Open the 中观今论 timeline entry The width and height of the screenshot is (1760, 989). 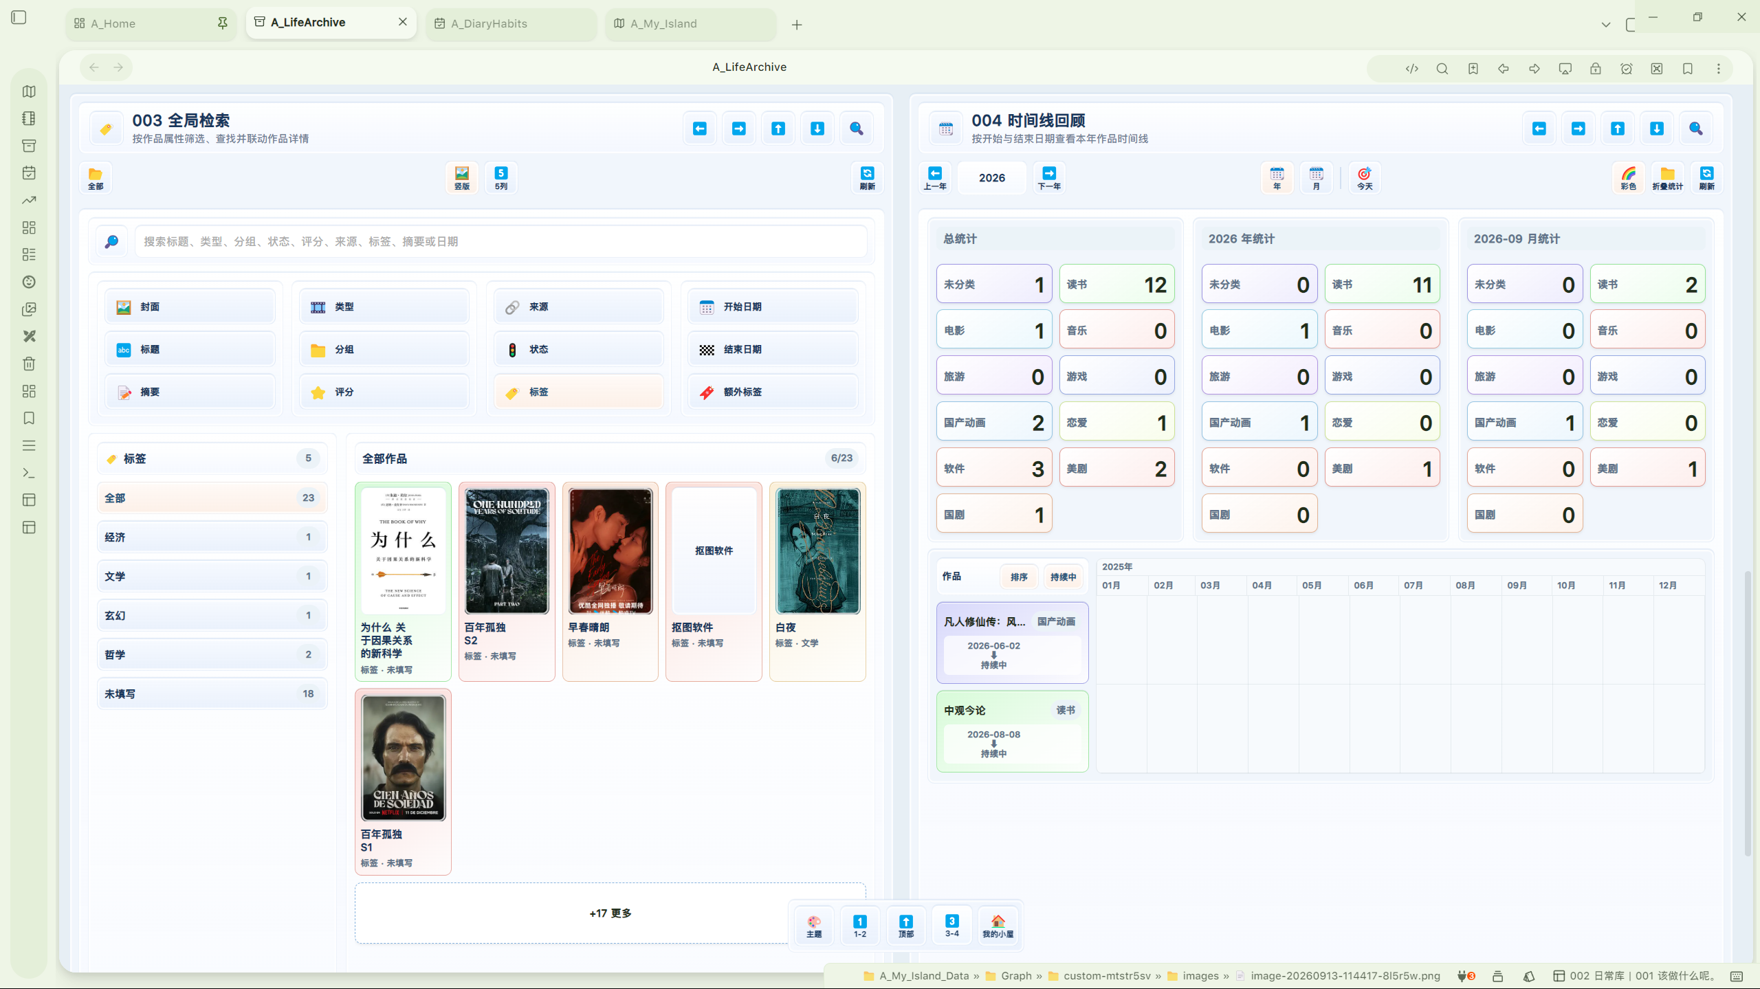point(1012,731)
